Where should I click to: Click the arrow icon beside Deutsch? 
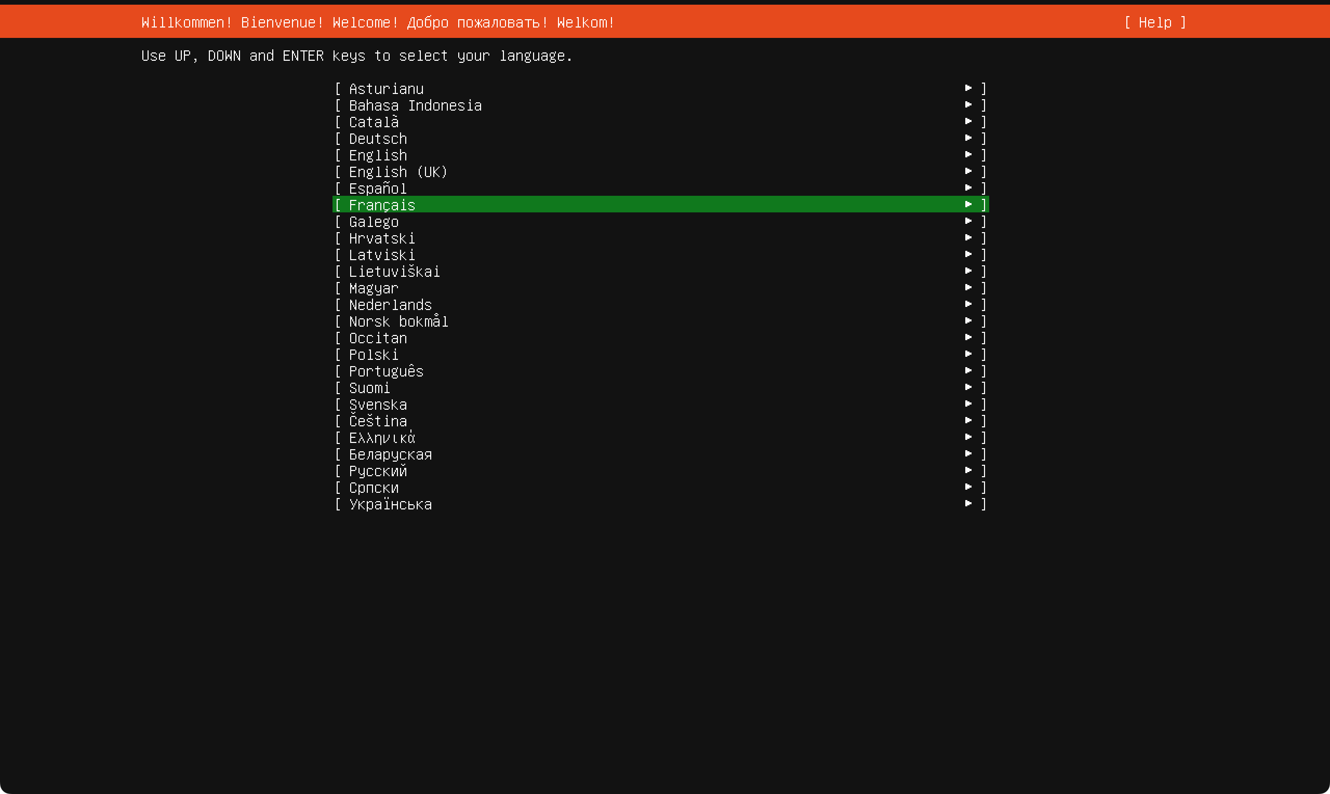[968, 138]
